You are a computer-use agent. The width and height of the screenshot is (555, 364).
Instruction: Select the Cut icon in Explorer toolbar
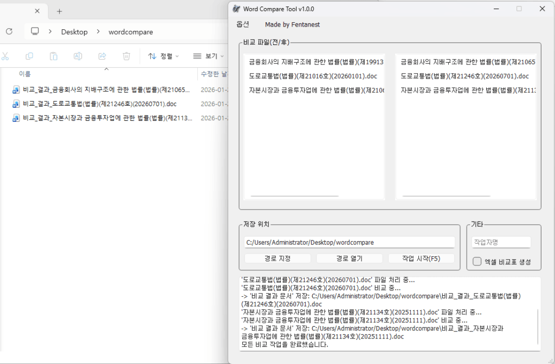[7, 56]
